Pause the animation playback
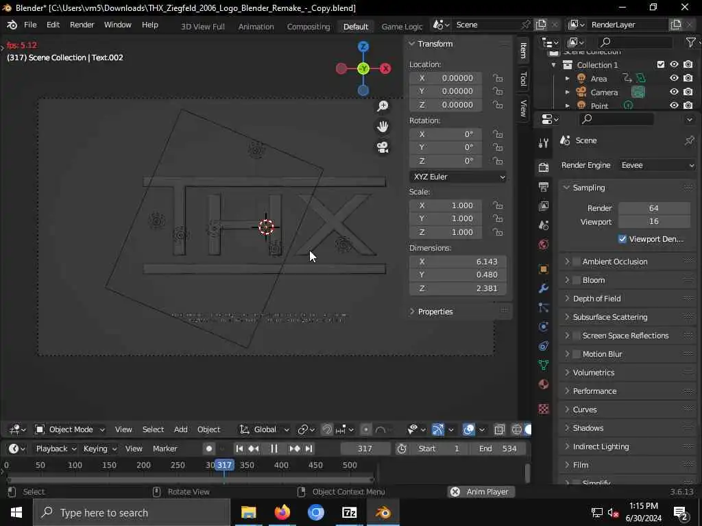The height and width of the screenshot is (526, 702). click(274, 449)
